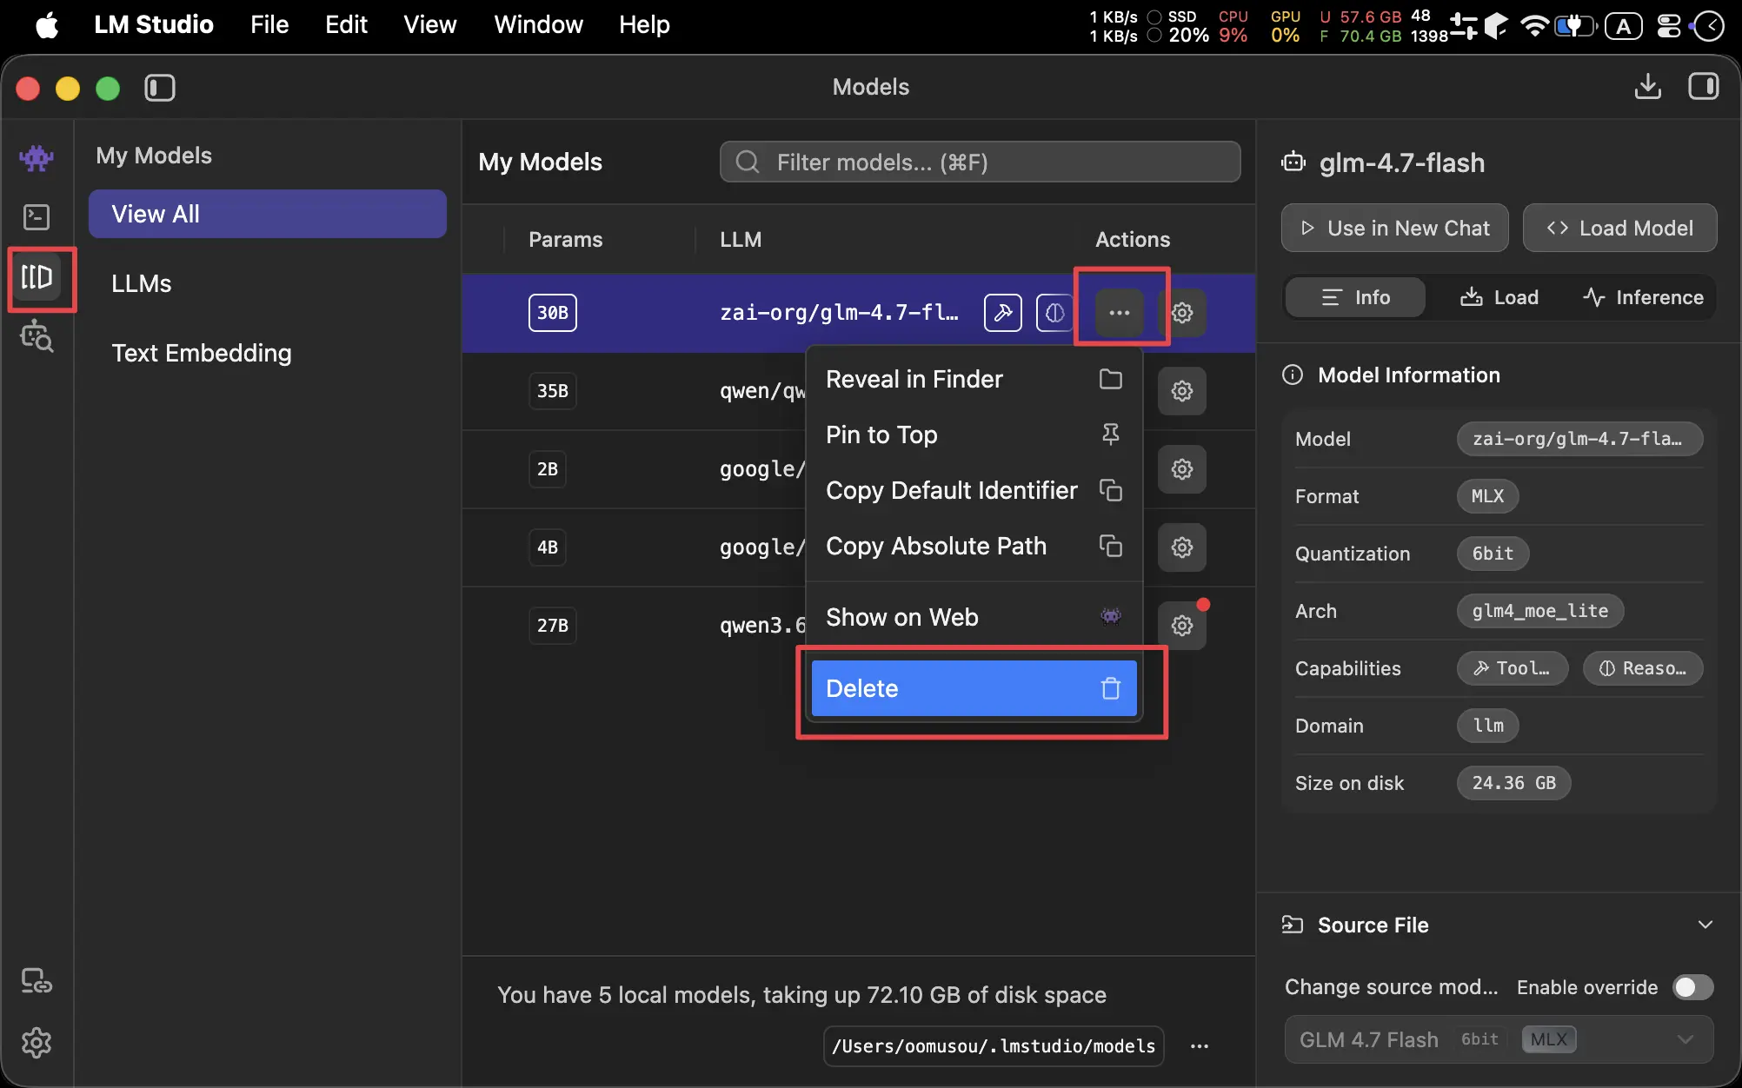Focus the Filter models search field
This screenshot has width=1742, height=1088.
980,162
